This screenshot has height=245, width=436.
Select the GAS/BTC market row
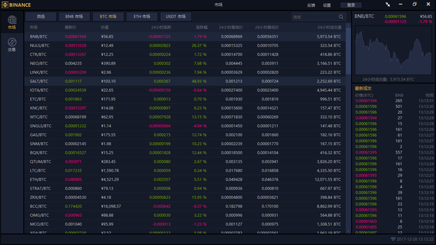pos(185,135)
